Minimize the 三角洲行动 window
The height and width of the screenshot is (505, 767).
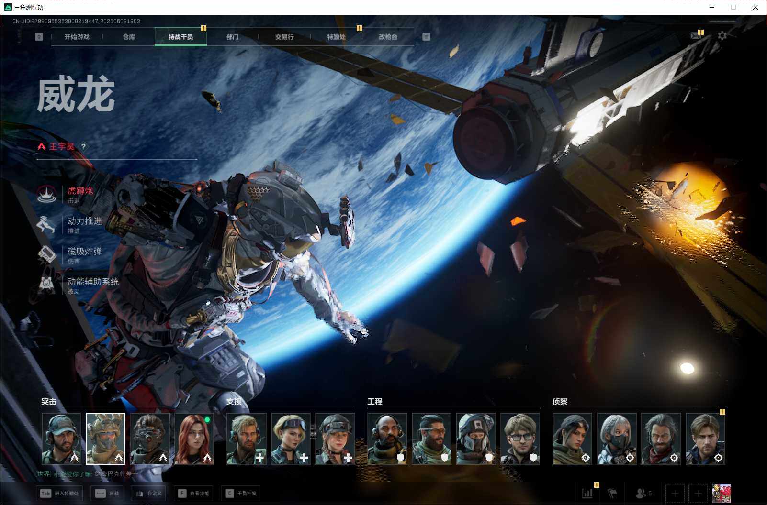click(712, 7)
